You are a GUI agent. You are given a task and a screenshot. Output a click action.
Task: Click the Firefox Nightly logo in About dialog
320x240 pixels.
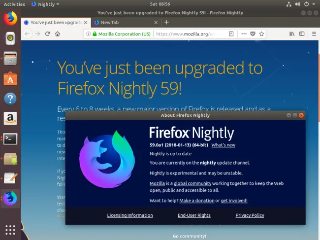click(x=107, y=159)
